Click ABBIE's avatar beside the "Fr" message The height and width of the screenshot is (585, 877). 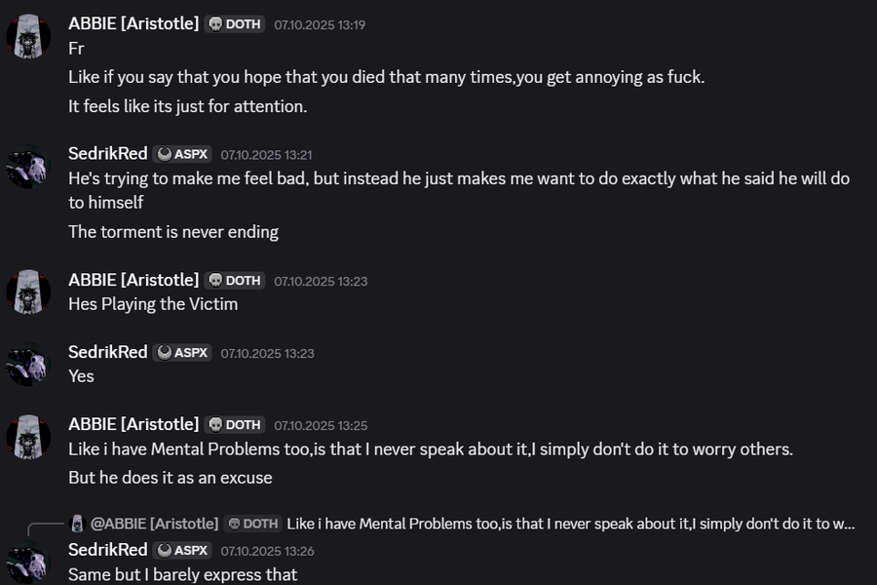coord(28,37)
